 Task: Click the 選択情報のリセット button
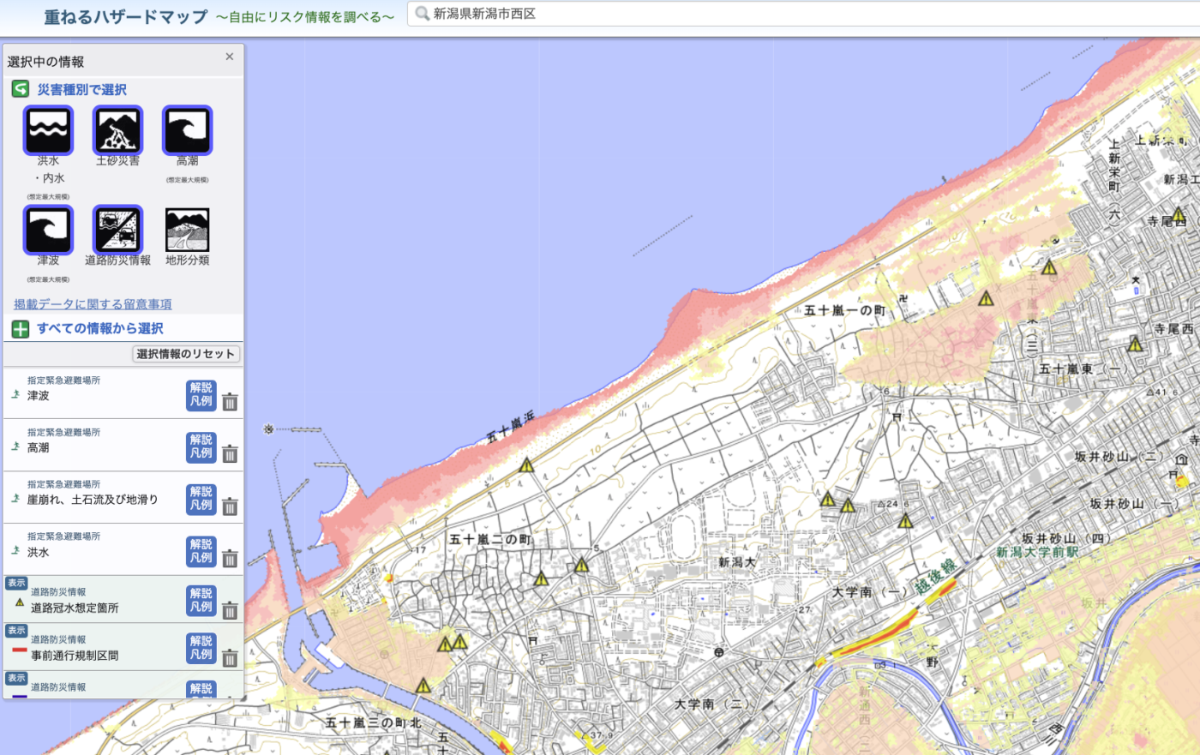point(186,354)
